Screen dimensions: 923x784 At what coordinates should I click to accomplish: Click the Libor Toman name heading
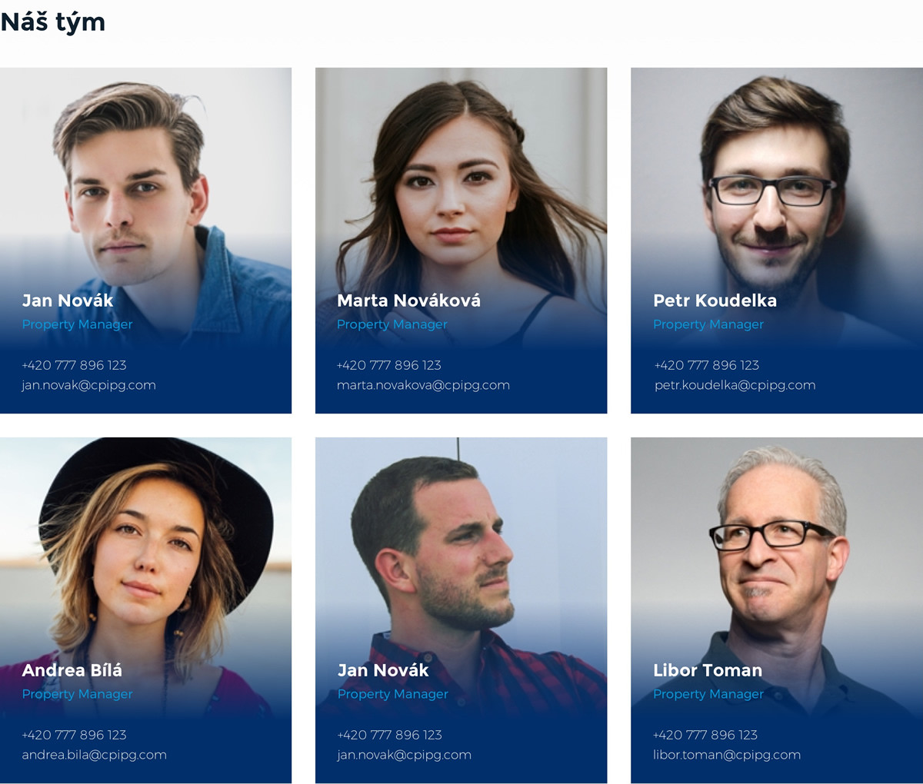coord(708,670)
